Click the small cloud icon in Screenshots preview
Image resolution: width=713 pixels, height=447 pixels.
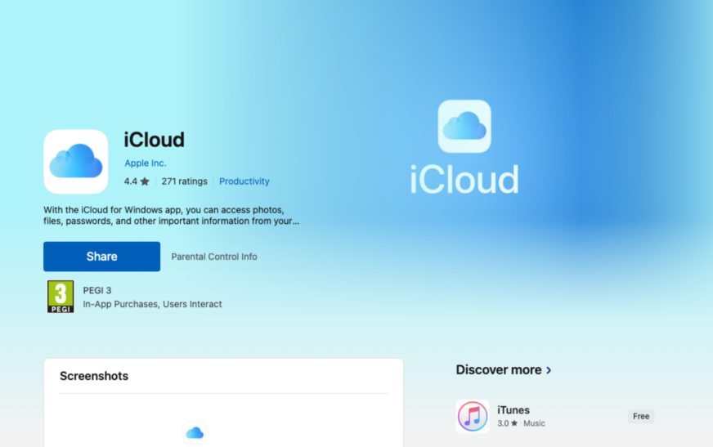point(195,433)
